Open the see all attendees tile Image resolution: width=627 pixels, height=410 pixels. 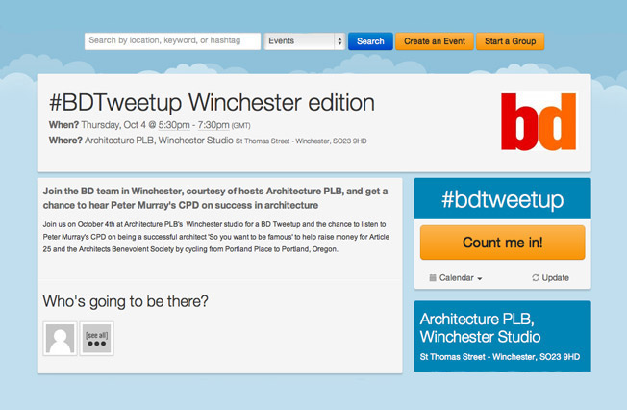tap(96, 339)
